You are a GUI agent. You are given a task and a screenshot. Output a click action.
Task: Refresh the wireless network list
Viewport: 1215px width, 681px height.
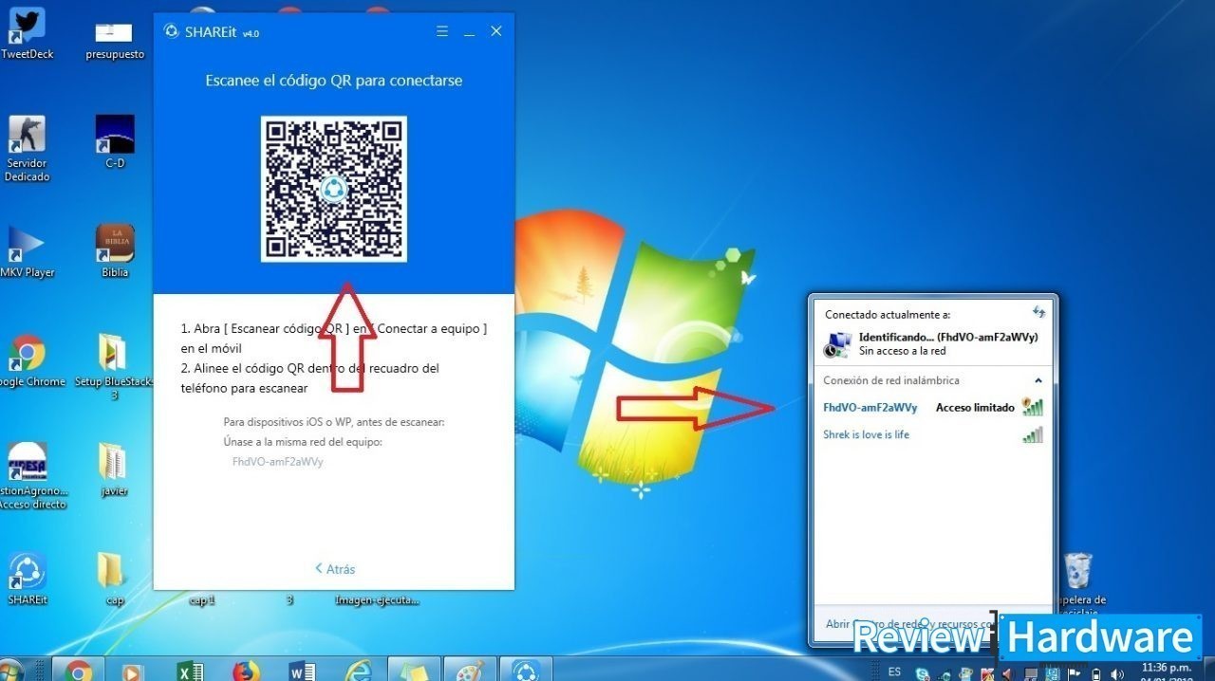pyautogui.click(x=1038, y=312)
